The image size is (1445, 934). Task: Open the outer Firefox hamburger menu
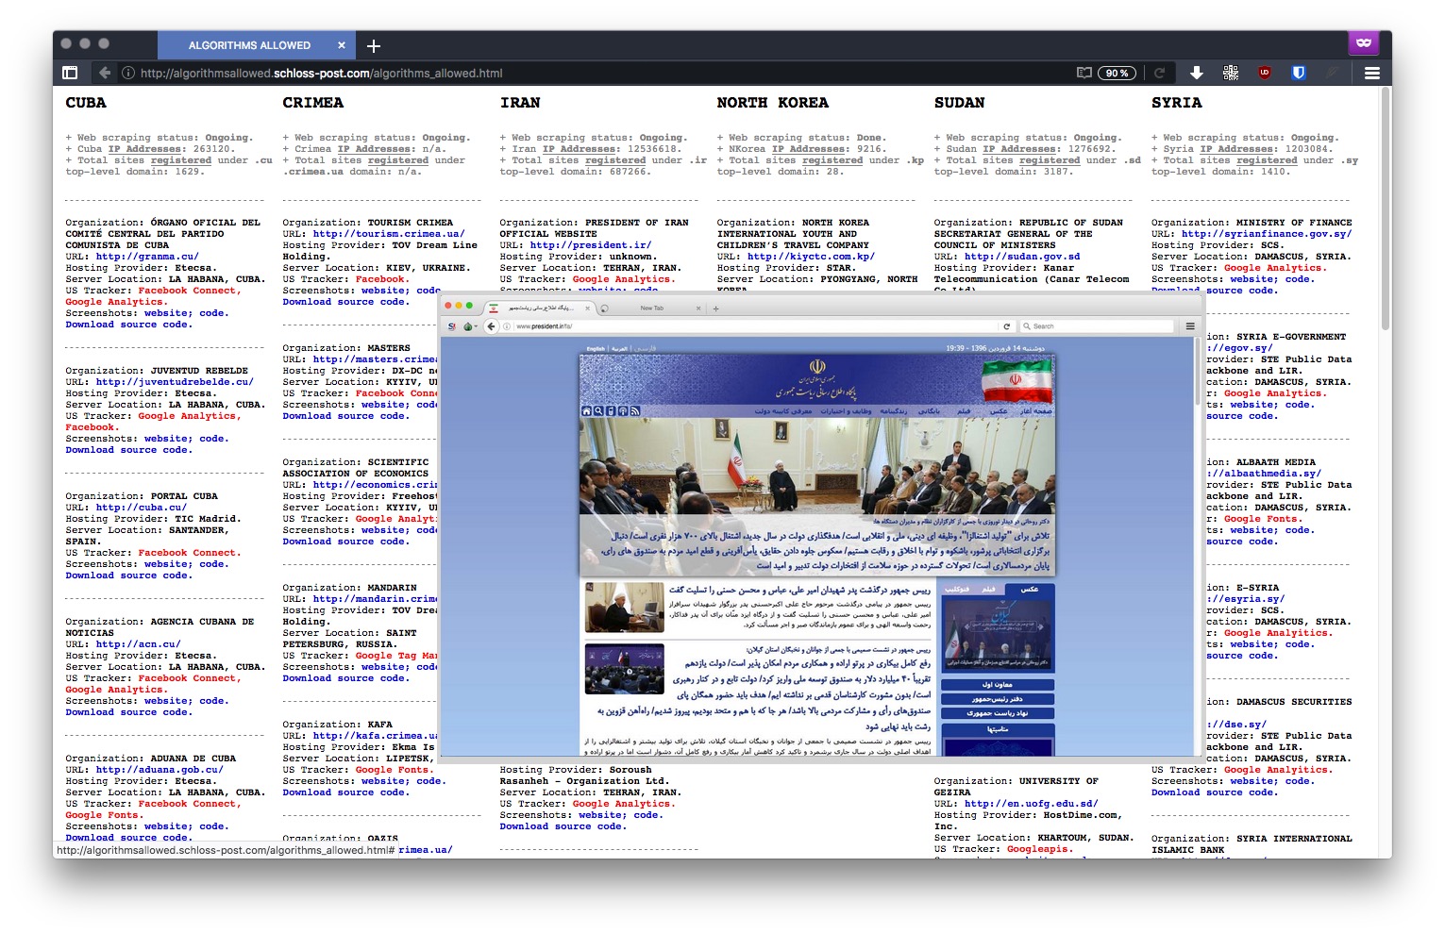(x=1372, y=73)
